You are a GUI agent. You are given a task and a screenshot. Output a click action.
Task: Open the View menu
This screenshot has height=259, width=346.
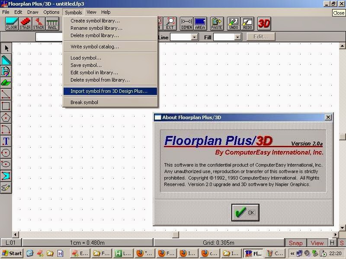pyautogui.click(x=91, y=12)
